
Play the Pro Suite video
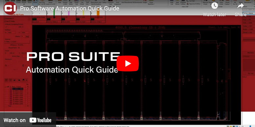pos(127,63)
